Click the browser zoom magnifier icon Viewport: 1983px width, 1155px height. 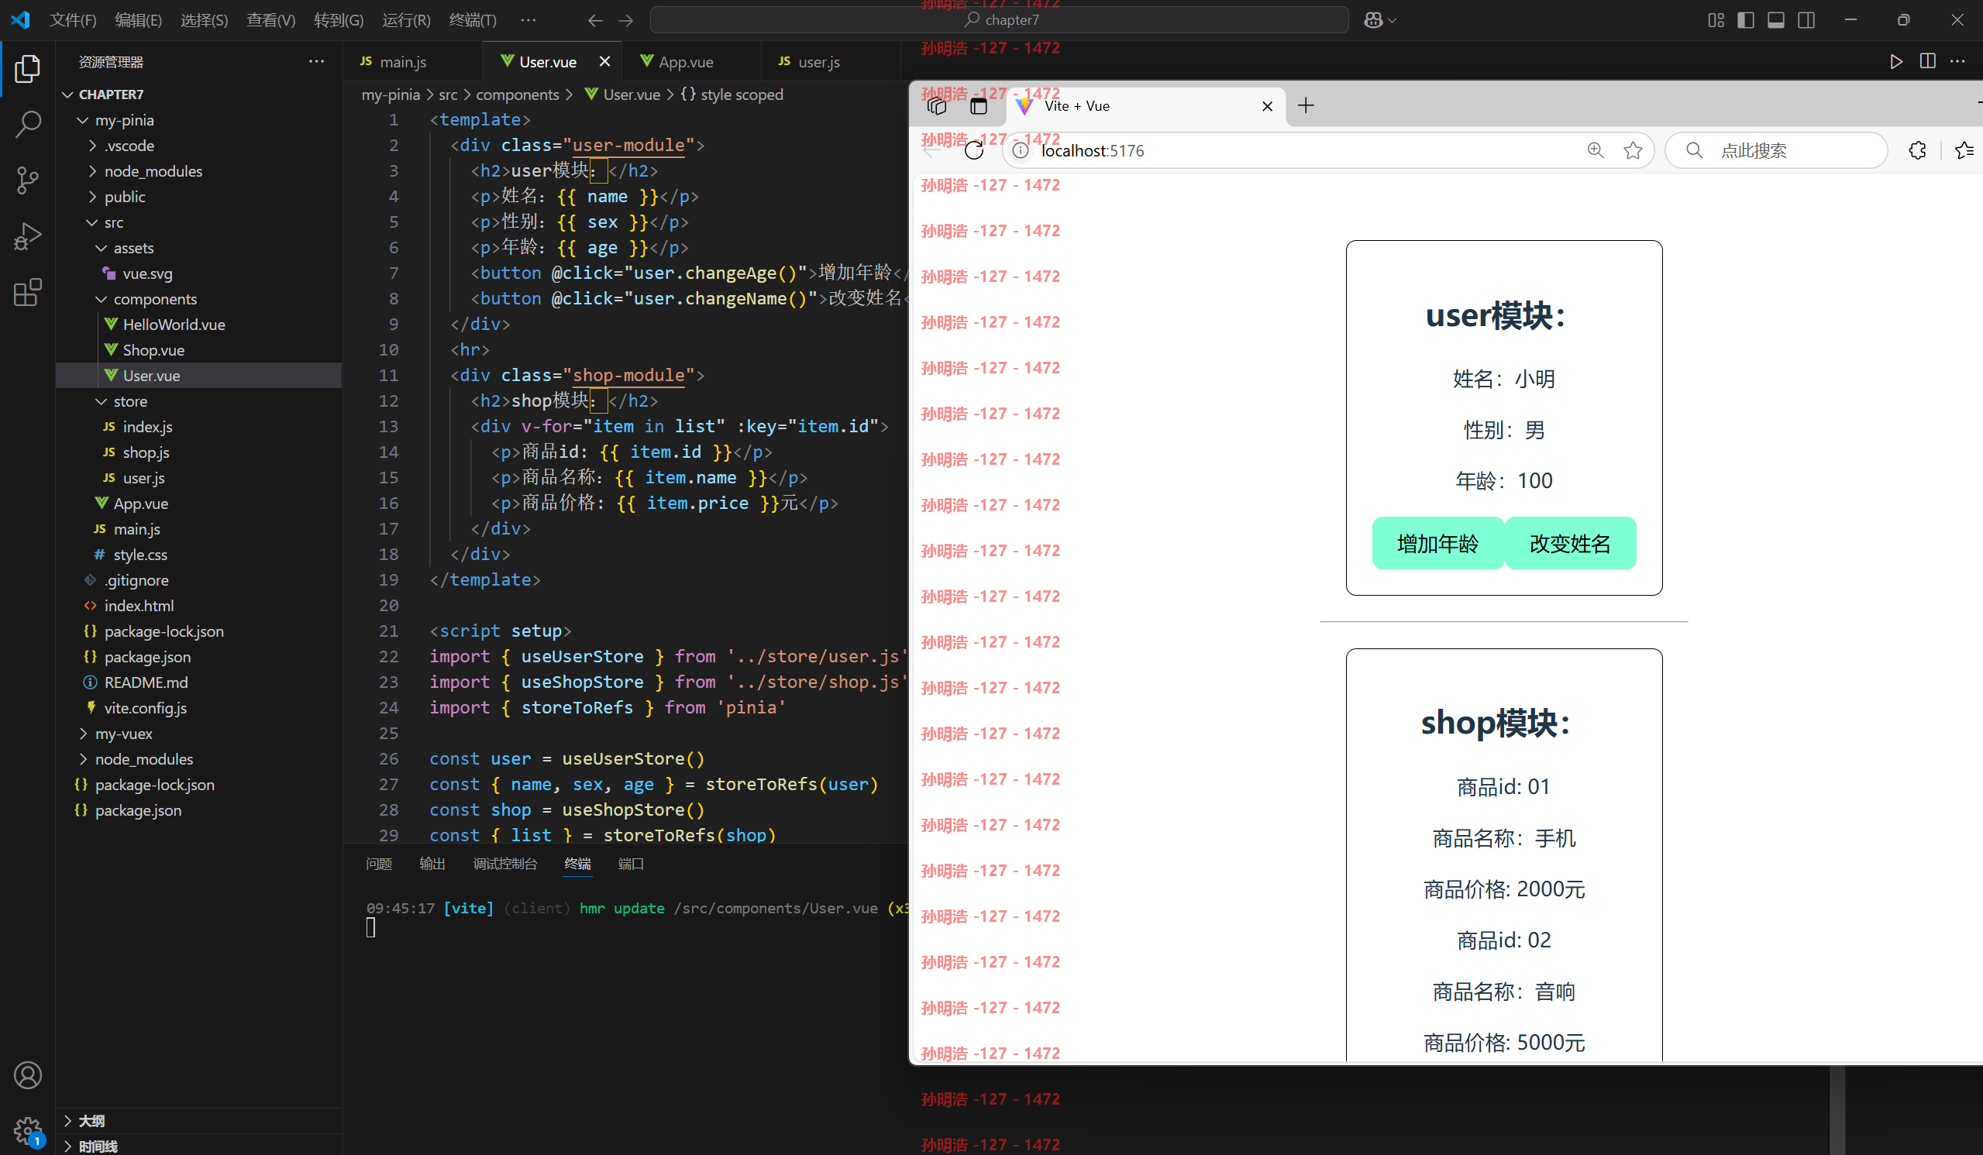coord(1595,150)
